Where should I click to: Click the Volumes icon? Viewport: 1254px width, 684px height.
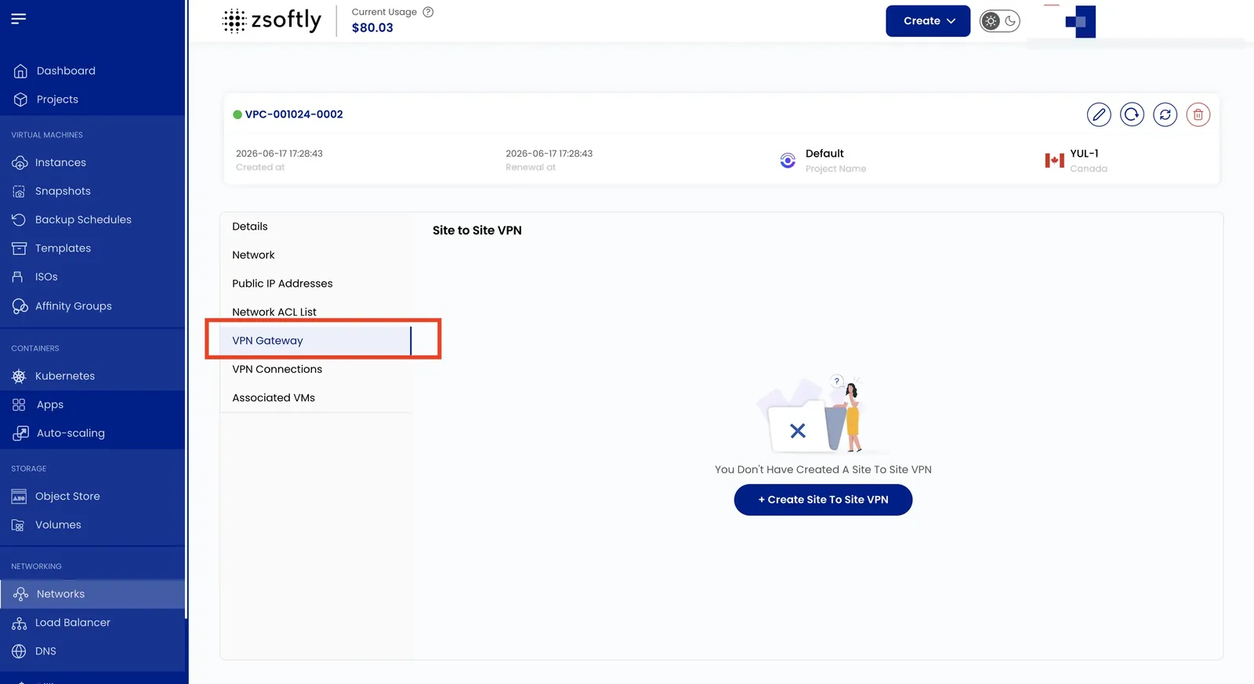click(x=18, y=526)
